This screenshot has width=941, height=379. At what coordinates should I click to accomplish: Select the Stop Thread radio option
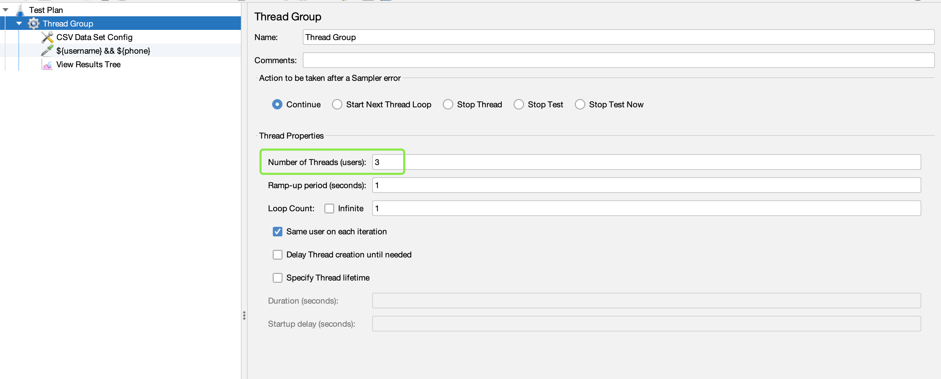[447, 105]
